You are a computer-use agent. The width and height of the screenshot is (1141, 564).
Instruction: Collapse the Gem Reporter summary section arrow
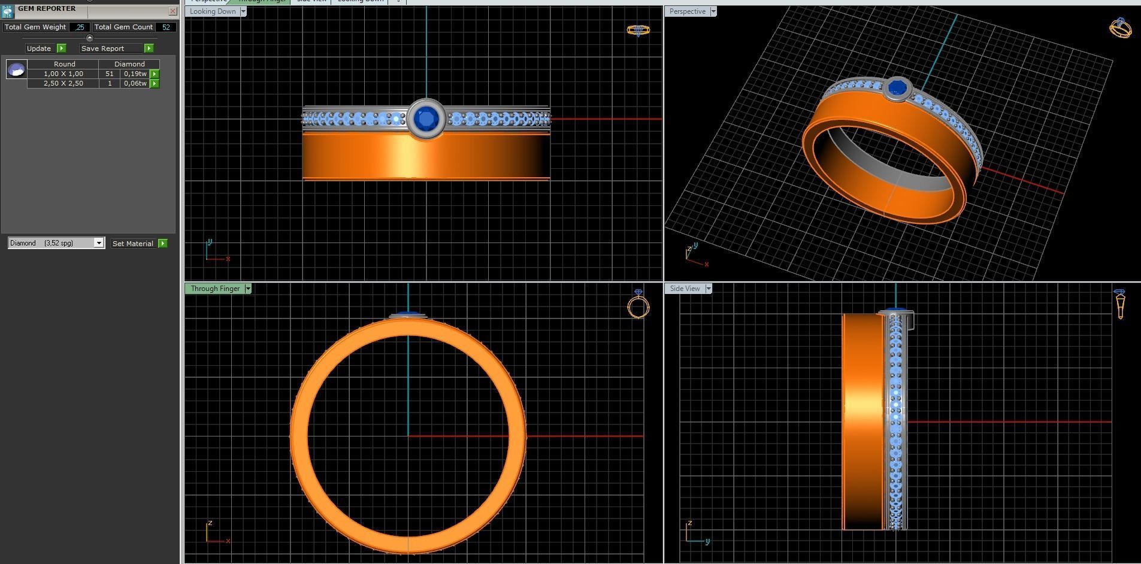click(x=90, y=38)
